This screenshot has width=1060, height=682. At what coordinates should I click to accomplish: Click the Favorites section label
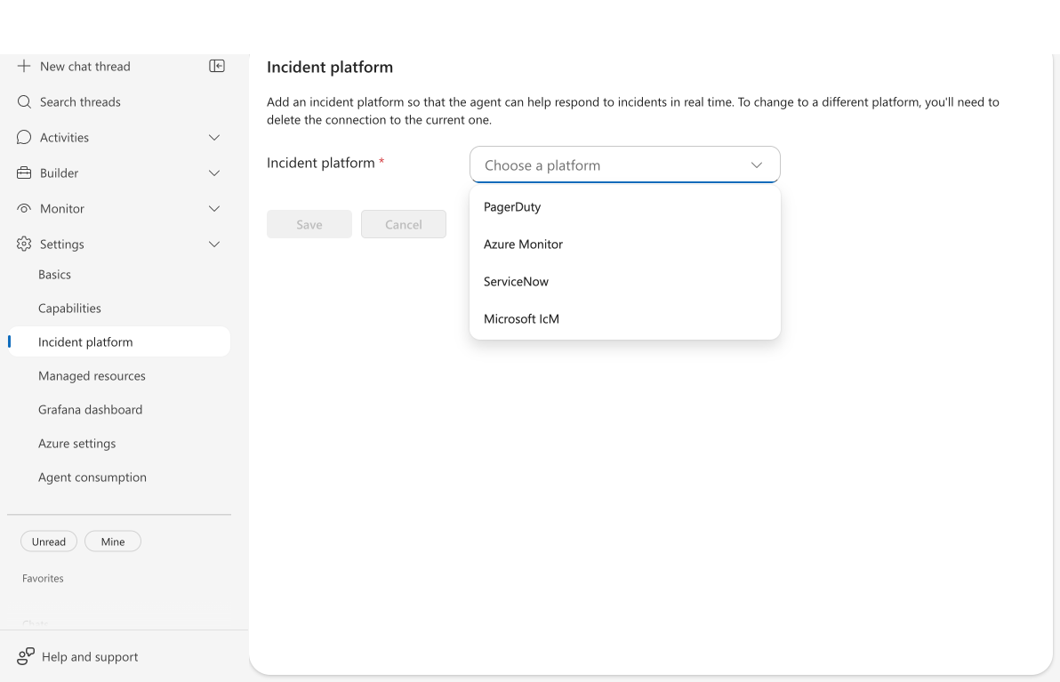(43, 579)
